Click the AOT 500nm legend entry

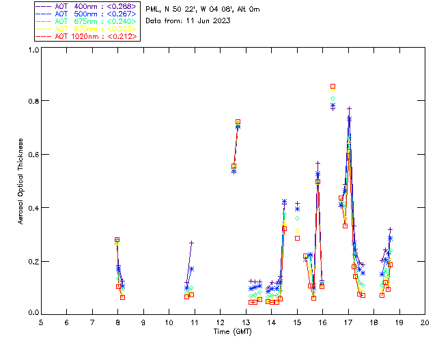tap(87, 14)
